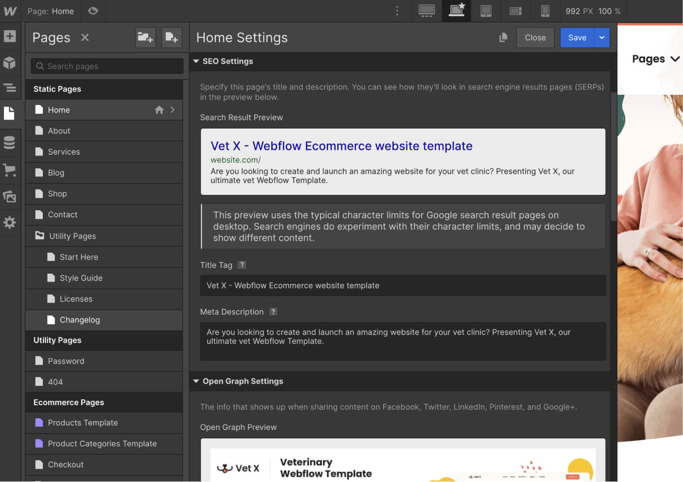Collapse the SEO Settings section

[196, 61]
